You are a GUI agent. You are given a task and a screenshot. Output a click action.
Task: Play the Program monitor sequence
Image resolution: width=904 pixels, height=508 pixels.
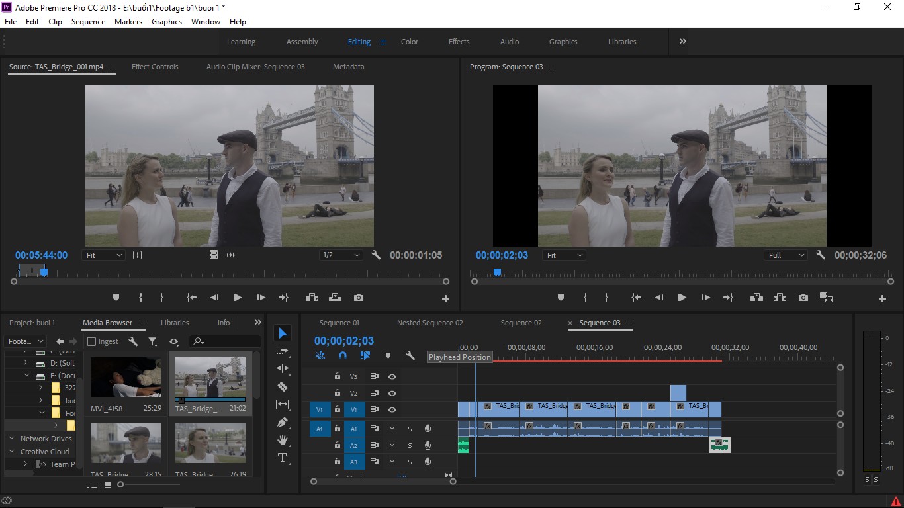[682, 298]
